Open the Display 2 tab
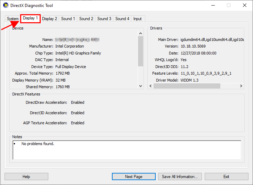 (x=50, y=19)
